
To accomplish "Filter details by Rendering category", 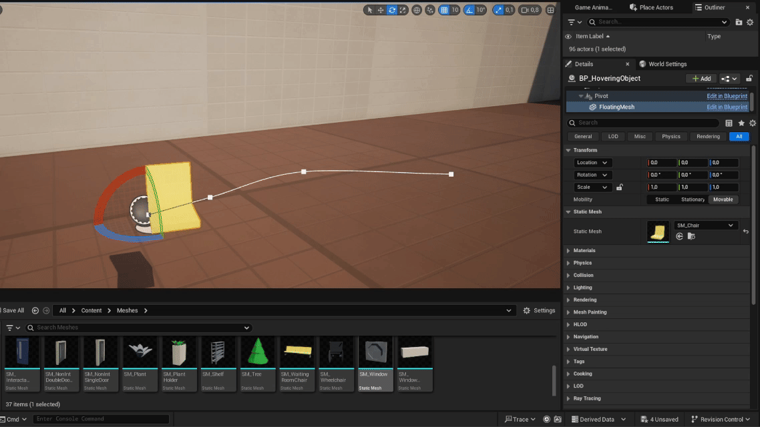I will tap(708, 137).
